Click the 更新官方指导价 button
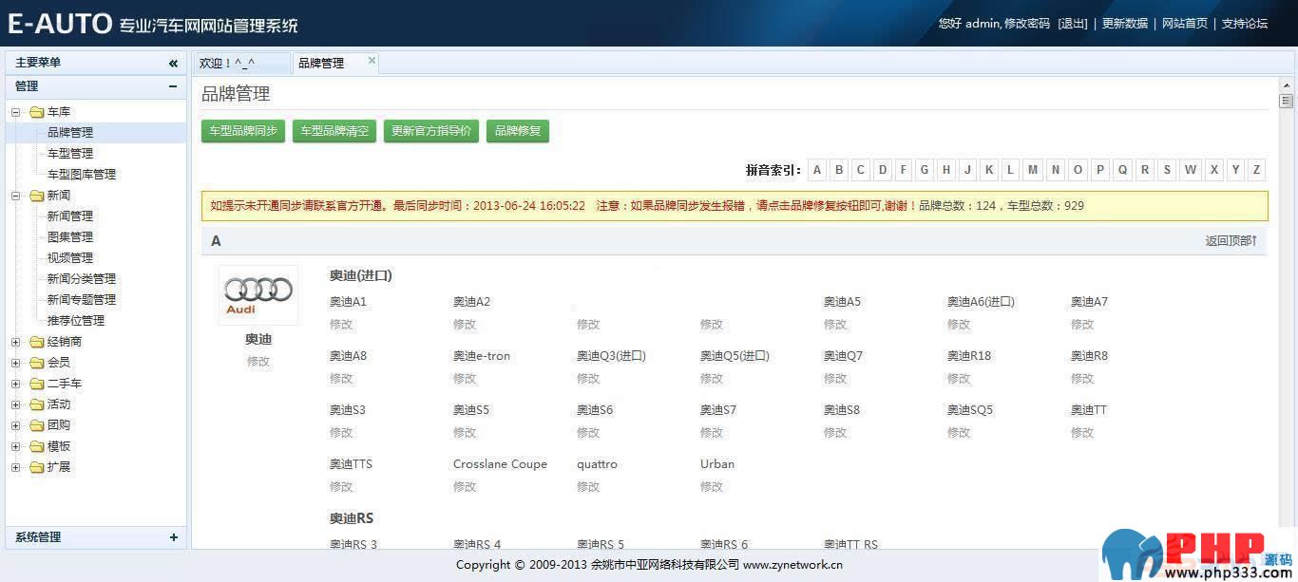 431,131
